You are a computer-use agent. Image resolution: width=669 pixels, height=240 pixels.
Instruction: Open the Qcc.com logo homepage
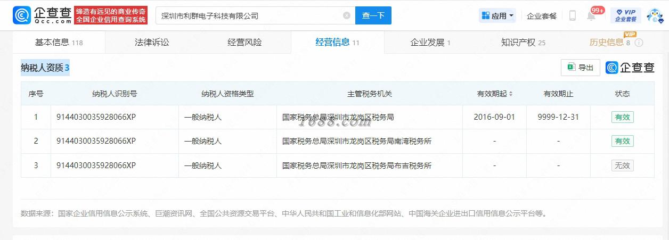click(x=42, y=15)
